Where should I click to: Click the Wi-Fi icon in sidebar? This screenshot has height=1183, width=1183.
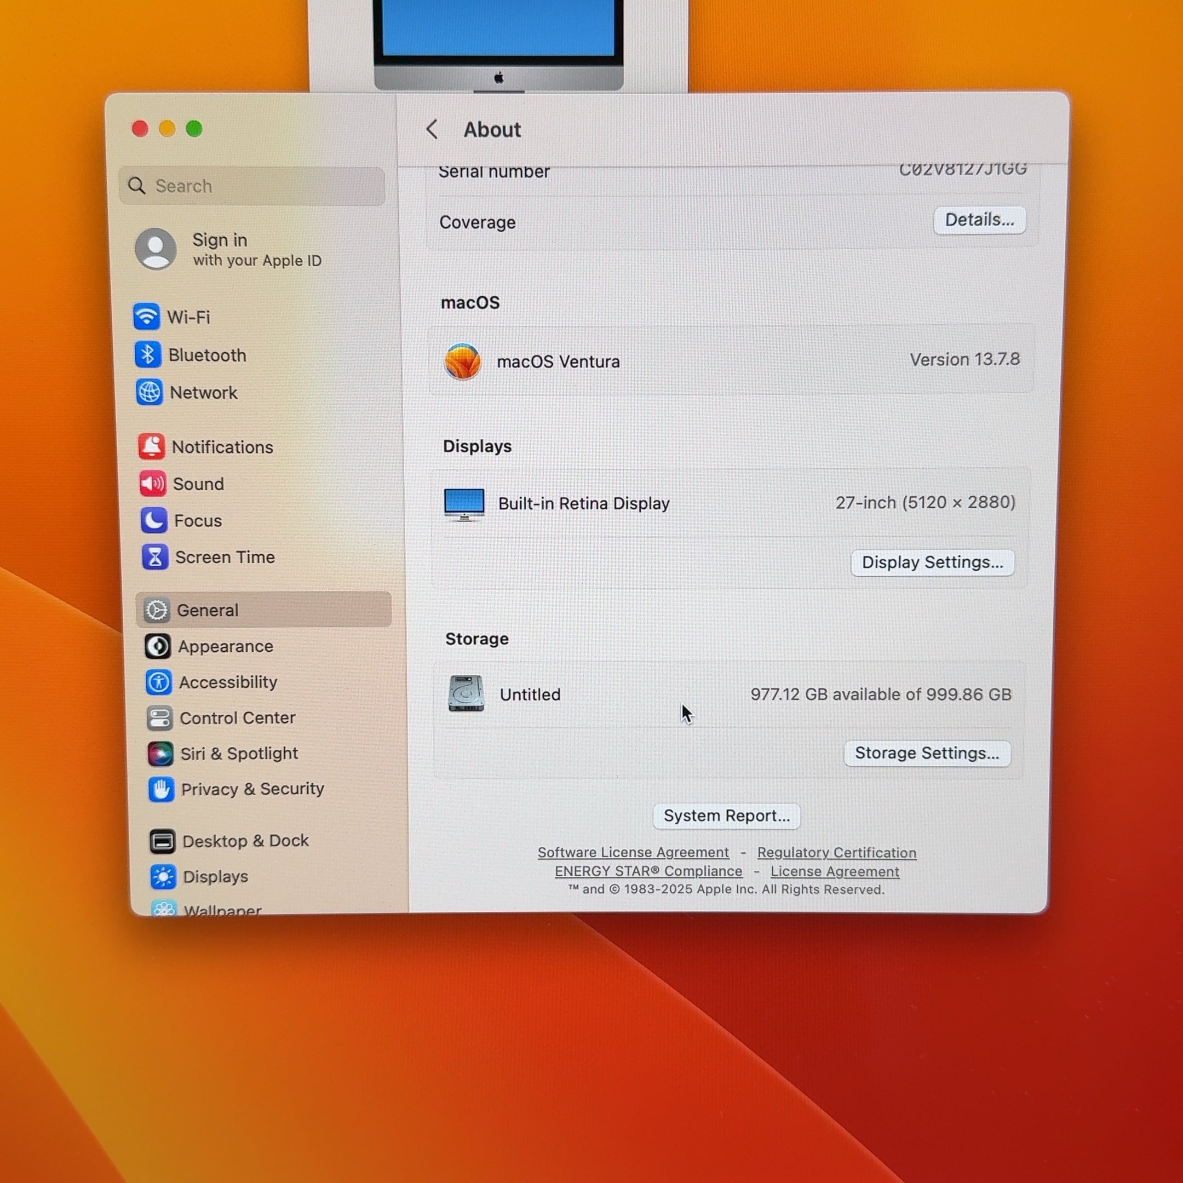tap(146, 317)
